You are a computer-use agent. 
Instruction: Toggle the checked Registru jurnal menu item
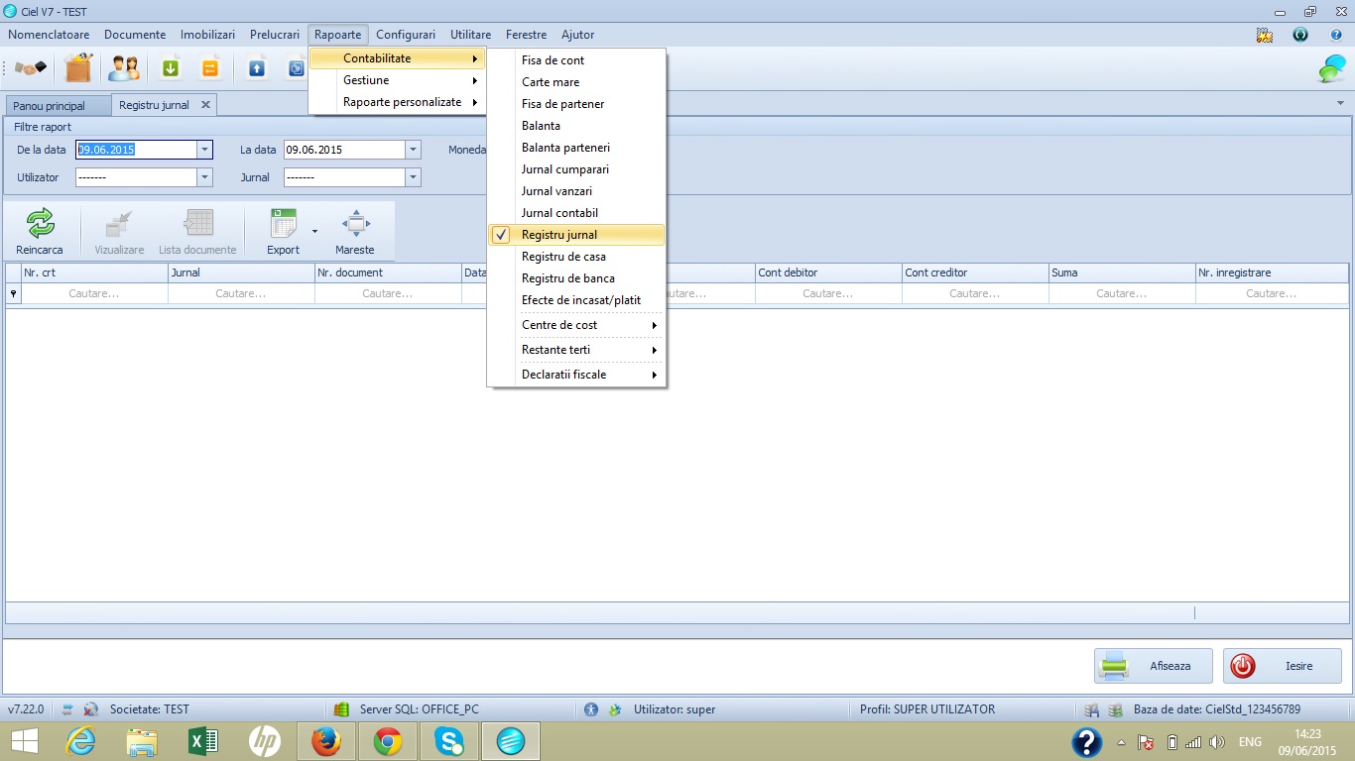(x=576, y=235)
